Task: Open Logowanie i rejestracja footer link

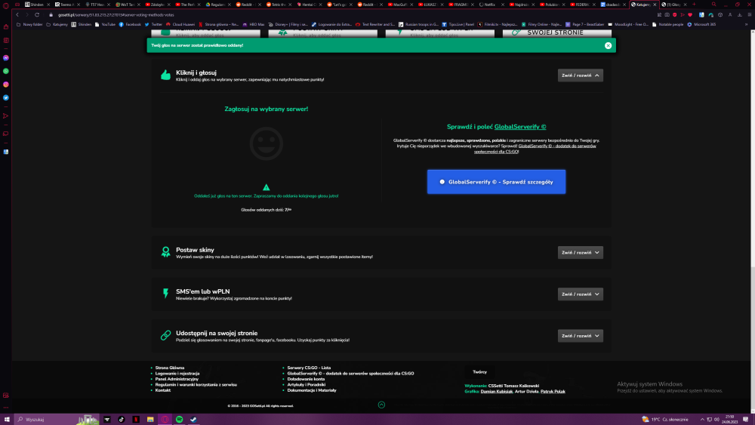Action: point(177,374)
